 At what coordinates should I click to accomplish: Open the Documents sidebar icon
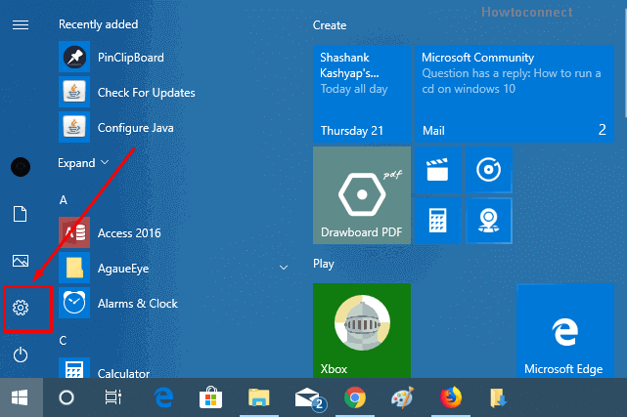[x=20, y=214]
